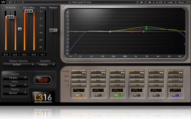The image size is (191, 119).
Task: Toggle the grey enable light of 799 Hz band
Action: click(x=137, y=95)
